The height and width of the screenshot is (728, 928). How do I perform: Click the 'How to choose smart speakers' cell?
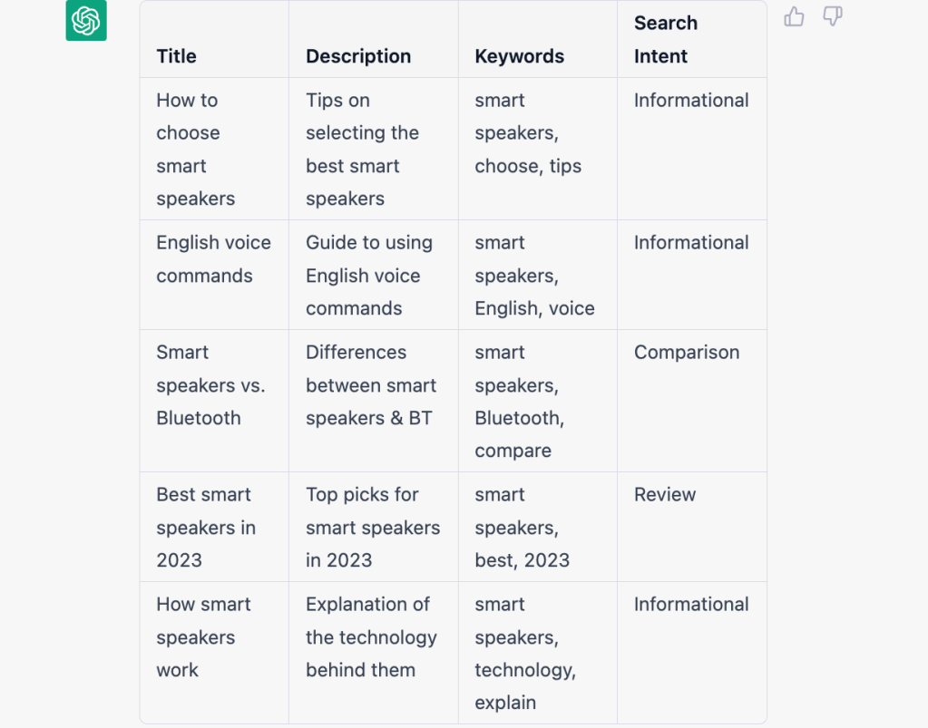coord(195,150)
